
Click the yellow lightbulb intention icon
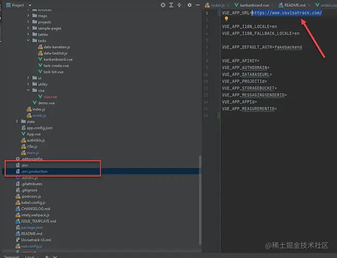(226, 19)
